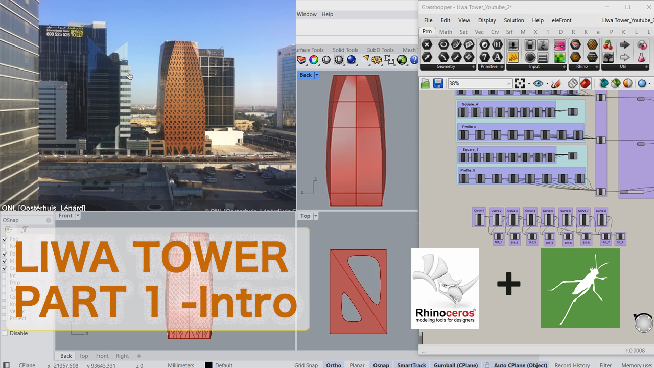Viewport: 654px width, 368px height.
Task: Toggle Planar mode in the status bar
Action: click(x=357, y=365)
